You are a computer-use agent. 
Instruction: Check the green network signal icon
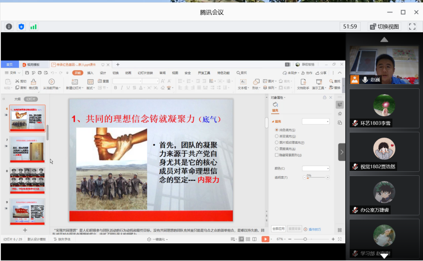pyautogui.click(x=33, y=26)
